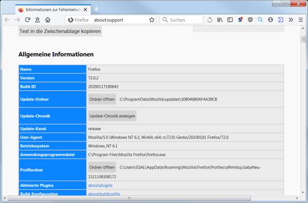Image resolution: width=308 pixels, height=203 pixels.
Task: Go forward using the forward arrow
Action: [18, 20]
